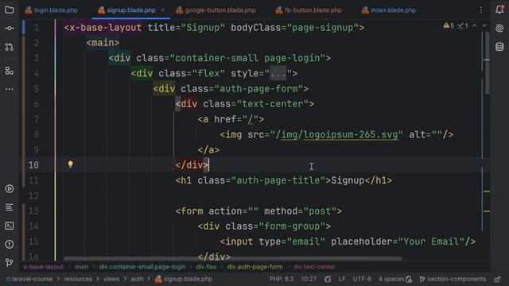The image size is (509, 286).
Task: Change PHP: 8.2 language level
Action: coord(281,279)
